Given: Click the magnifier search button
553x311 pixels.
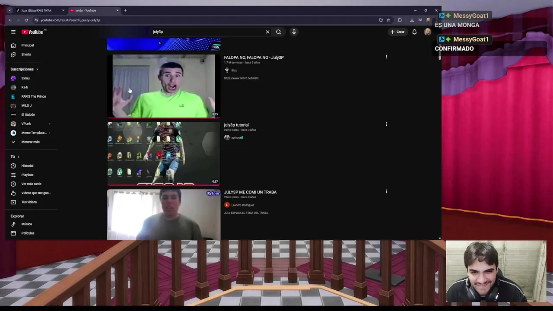Looking at the screenshot, I should [x=279, y=32].
